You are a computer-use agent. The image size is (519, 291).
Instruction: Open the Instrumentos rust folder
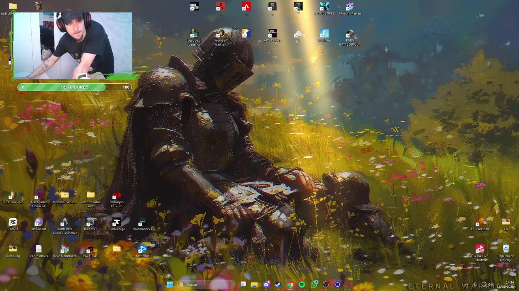coord(90,200)
